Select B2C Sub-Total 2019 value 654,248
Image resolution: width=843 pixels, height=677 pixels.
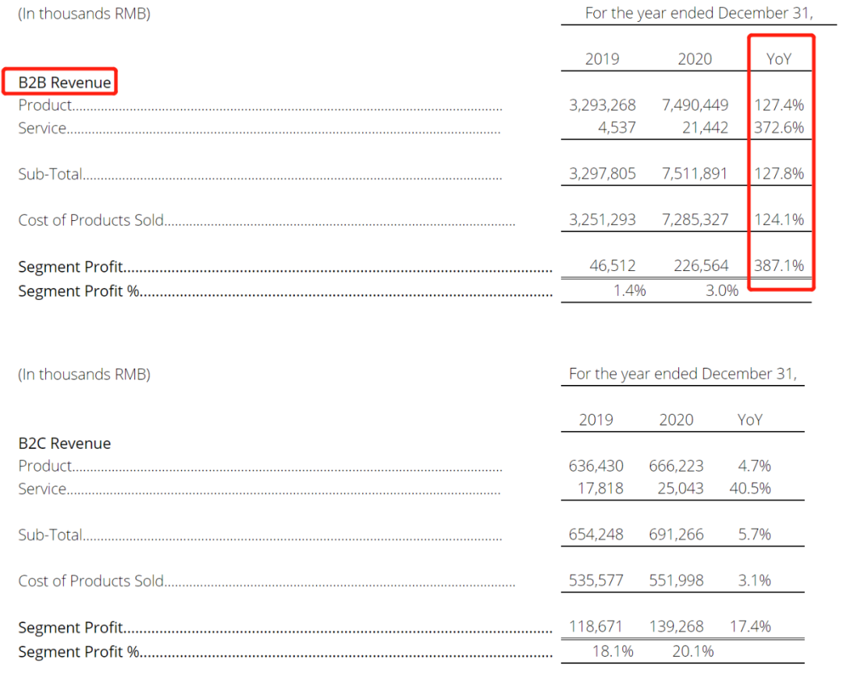tap(596, 535)
